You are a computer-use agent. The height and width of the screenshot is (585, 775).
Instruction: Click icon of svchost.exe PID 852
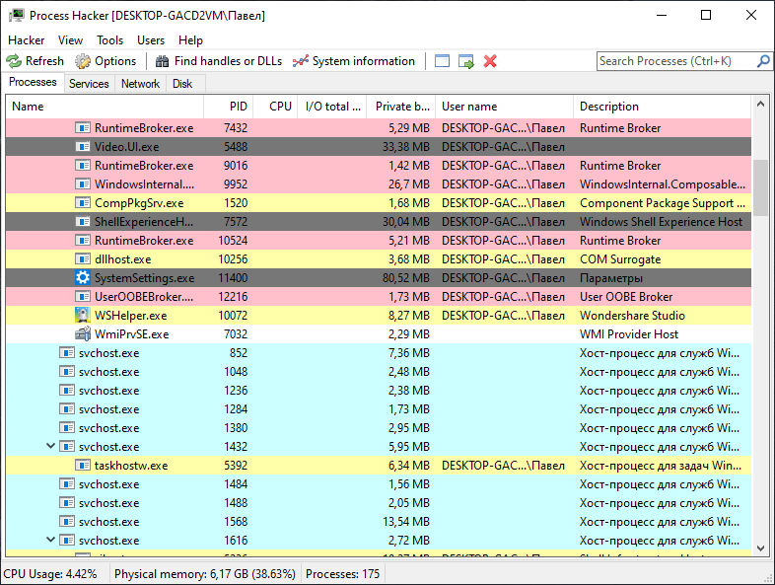pos(67,353)
